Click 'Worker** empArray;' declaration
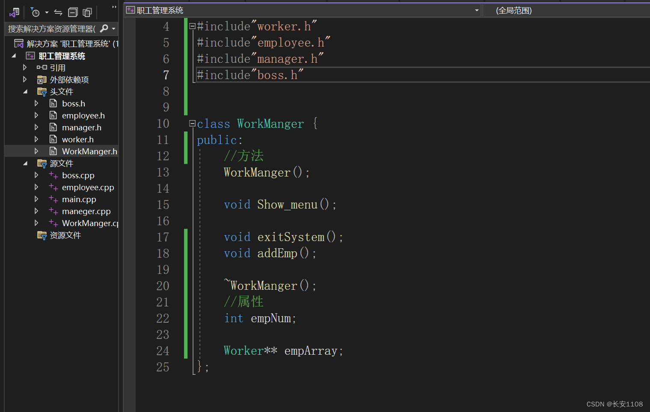 tap(284, 351)
